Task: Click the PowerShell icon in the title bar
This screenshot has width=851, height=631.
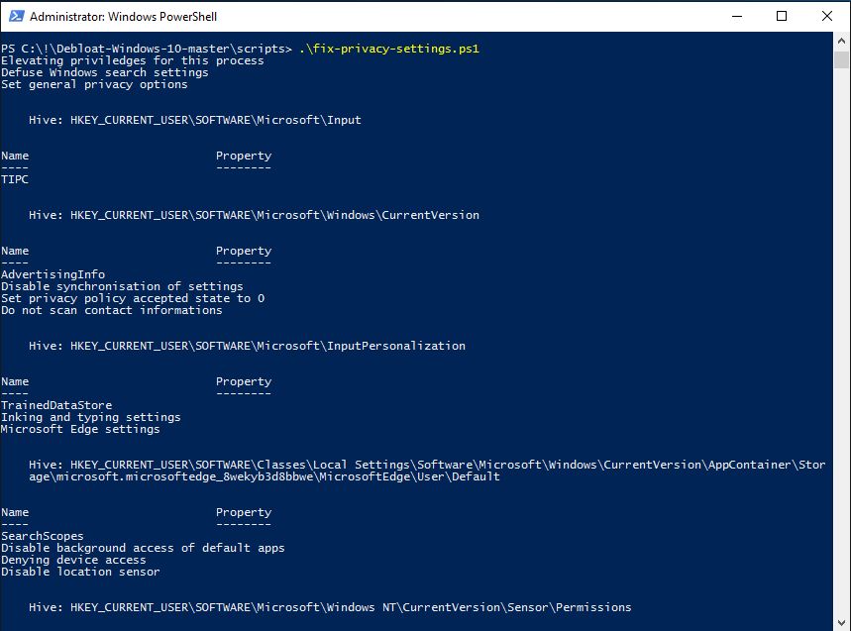Action: pos(14,17)
